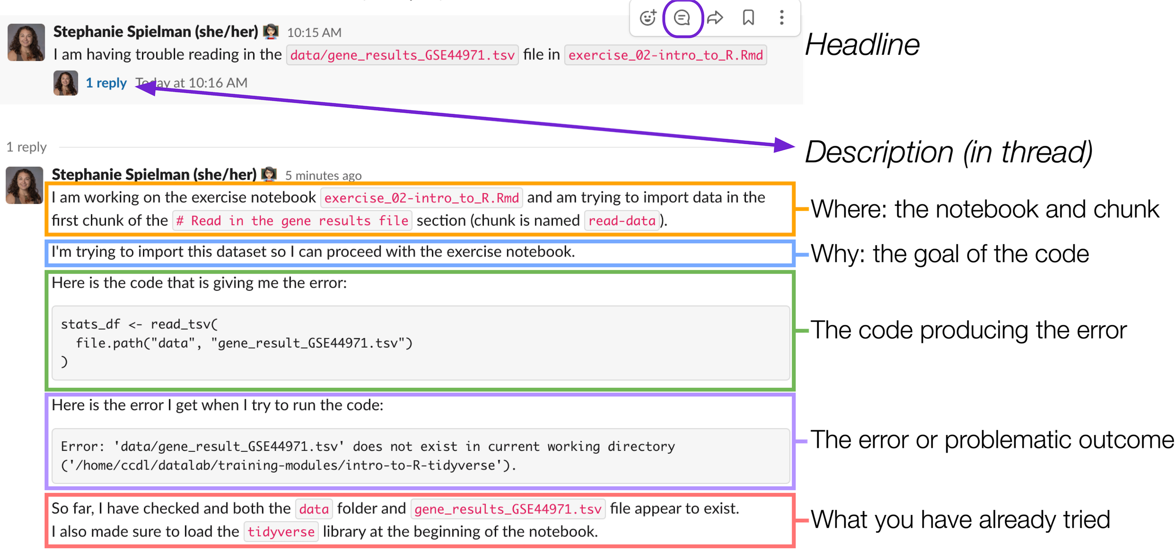
Task: Click the 'Error: ... does not exist' line
Action: (368, 446)
